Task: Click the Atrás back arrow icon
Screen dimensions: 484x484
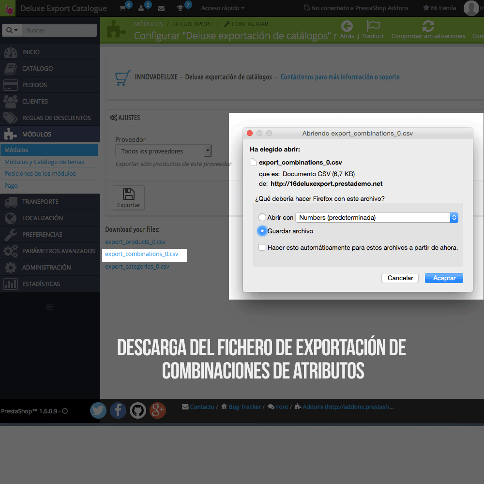Action: pos(347,26)
